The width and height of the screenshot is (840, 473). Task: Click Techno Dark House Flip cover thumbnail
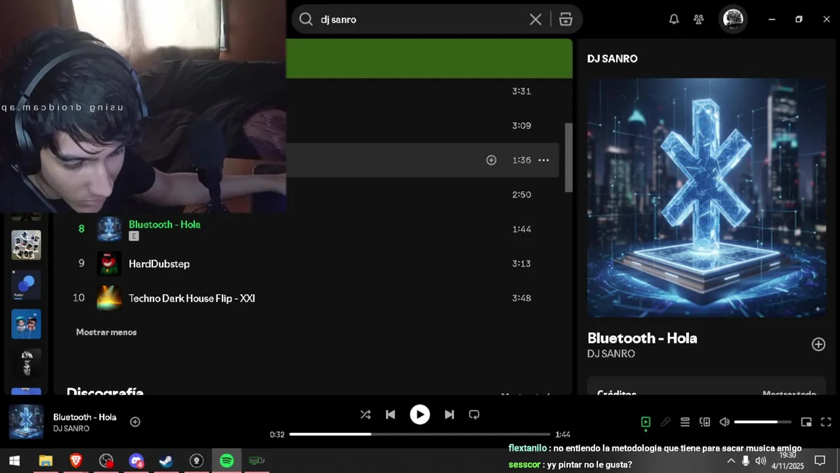[x=110, y=298]
